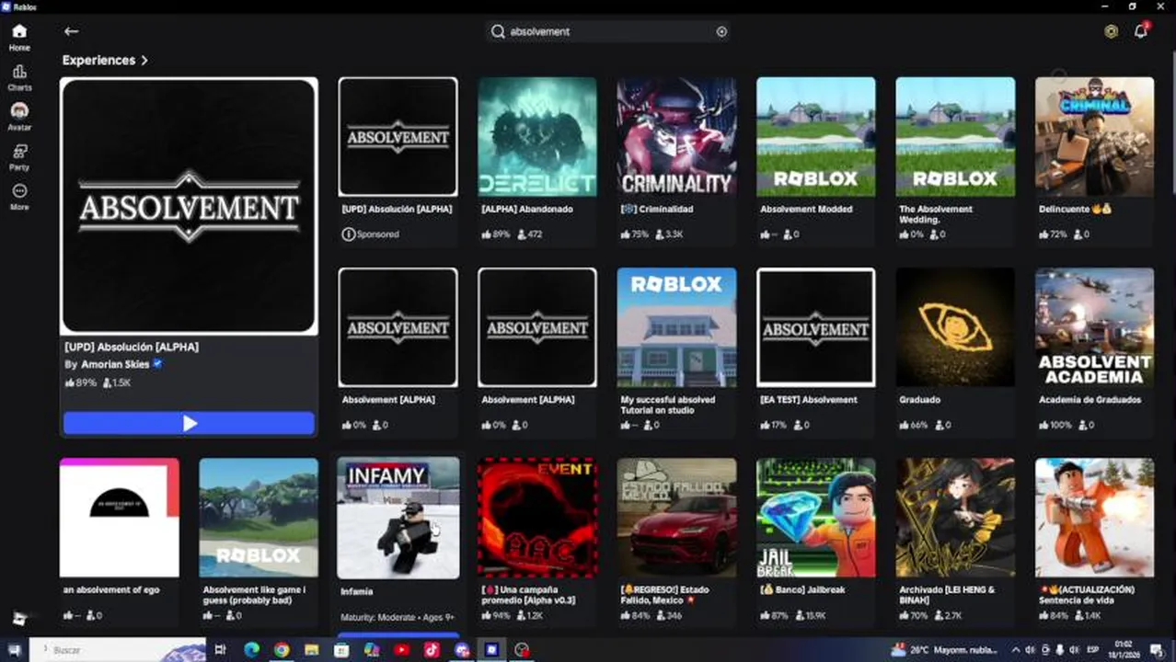Click the "Graduado" title text

[919, 400]
